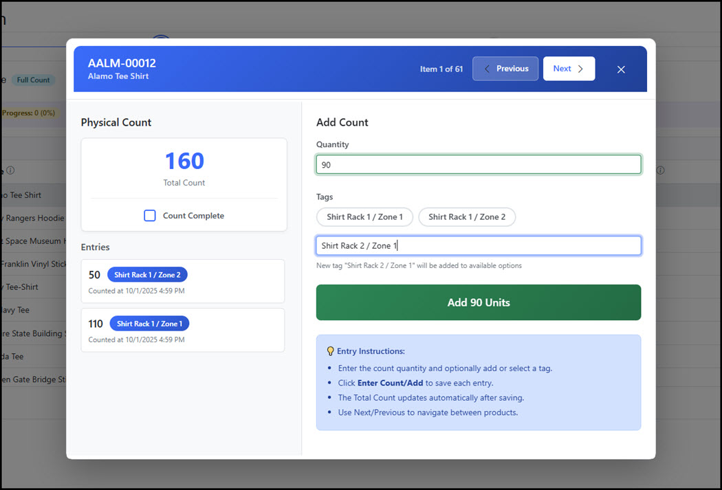Click the new tag text box containing Shirt Rack 2

tap(478, 246)
